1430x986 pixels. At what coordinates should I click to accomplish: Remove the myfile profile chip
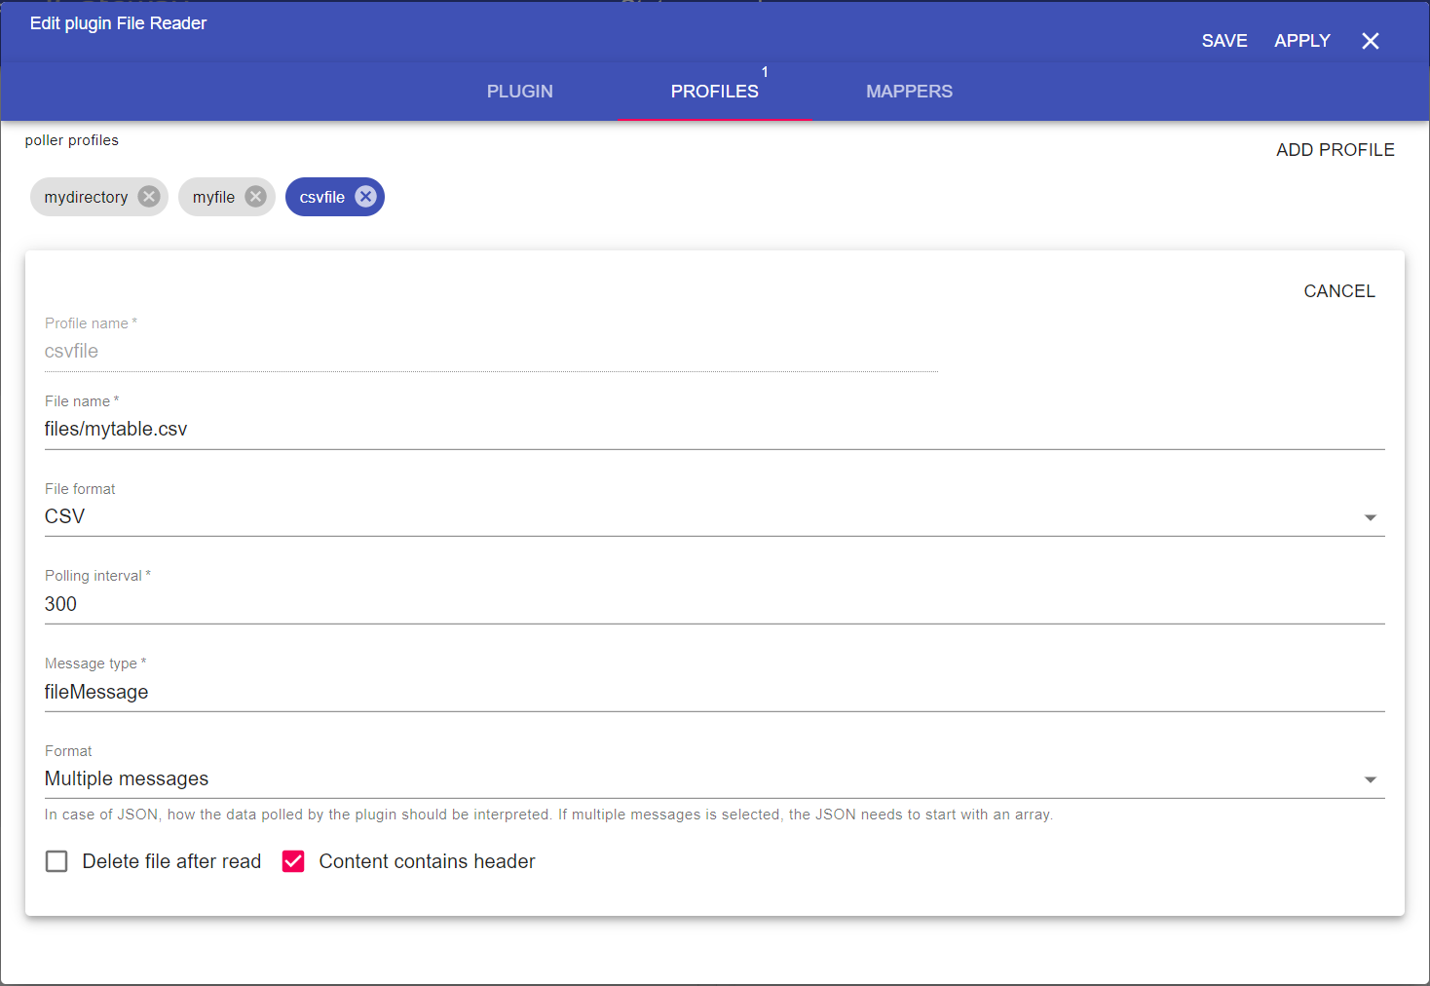[x=255, y=197]
